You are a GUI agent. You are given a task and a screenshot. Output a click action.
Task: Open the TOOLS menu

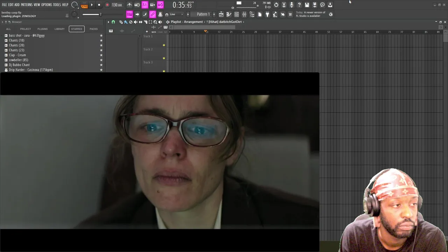coord(57,5)
